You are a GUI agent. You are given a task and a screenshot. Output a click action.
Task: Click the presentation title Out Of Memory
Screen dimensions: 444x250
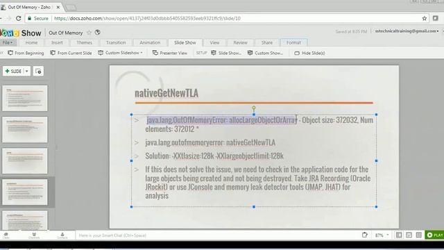[66, 33]
